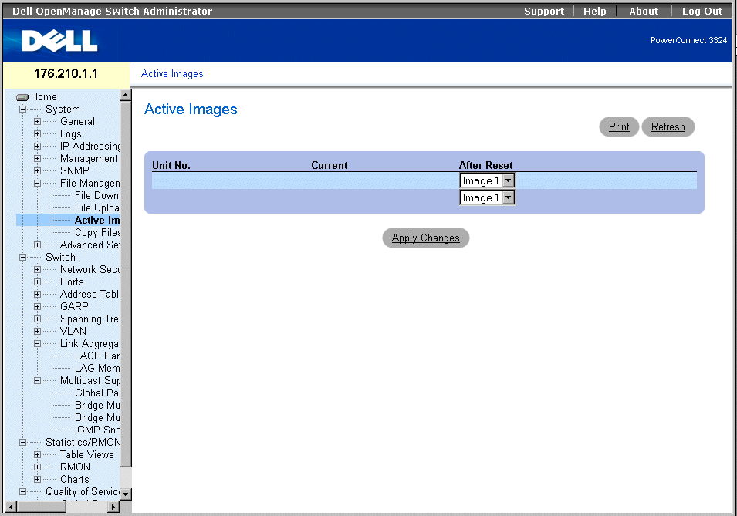Image resolution: width=737 pixels, height=516 pixels.
Task: Click the VLAN tree label
Action: coord(73,332)
